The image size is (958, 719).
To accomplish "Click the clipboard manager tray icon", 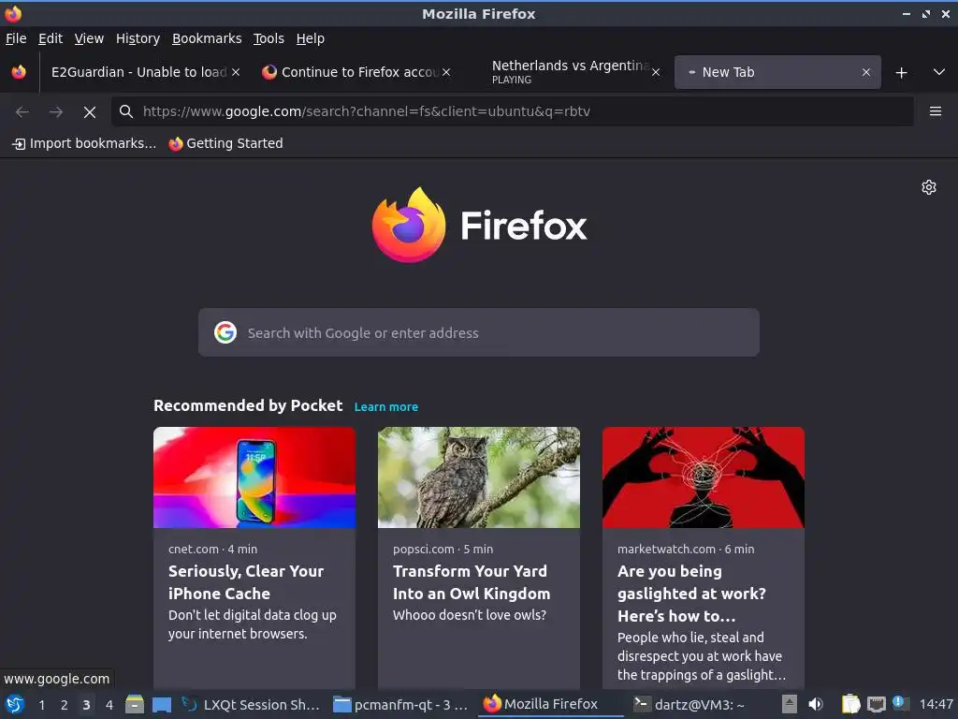I will point(850,705).
